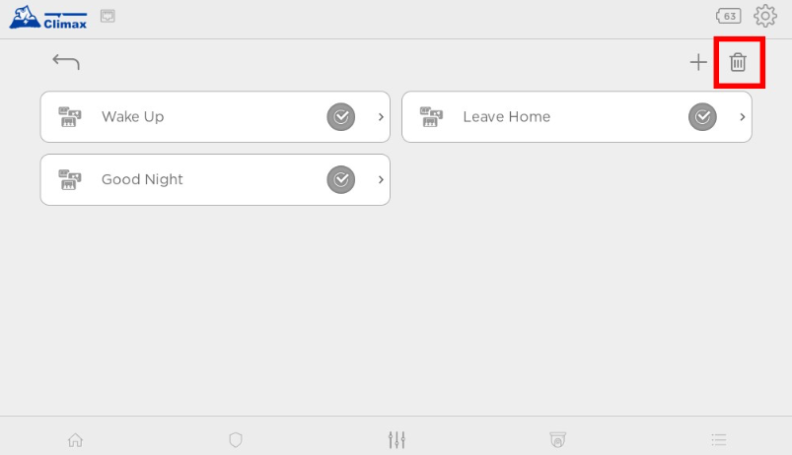This screenshot has height=455, width=792.
Task: Expand Wake Up scene details chevron
Action: click(x=381, y=117)
